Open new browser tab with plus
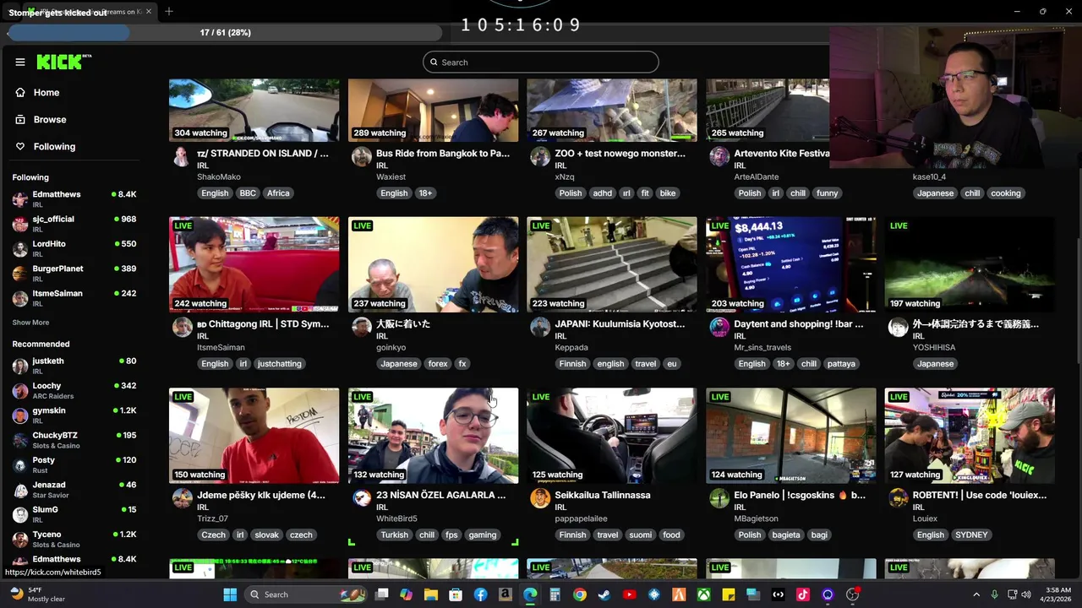Image resolution: width=1082 pixels, height=608 pixels. point(169,11)
